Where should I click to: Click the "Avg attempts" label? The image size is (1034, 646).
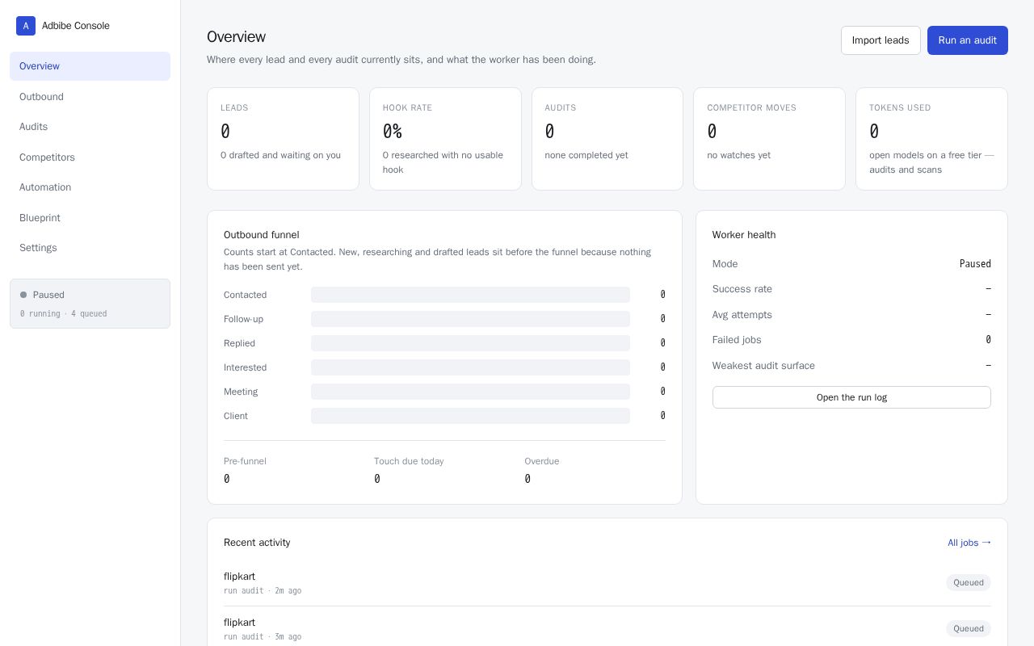click(x=742, y=315)
